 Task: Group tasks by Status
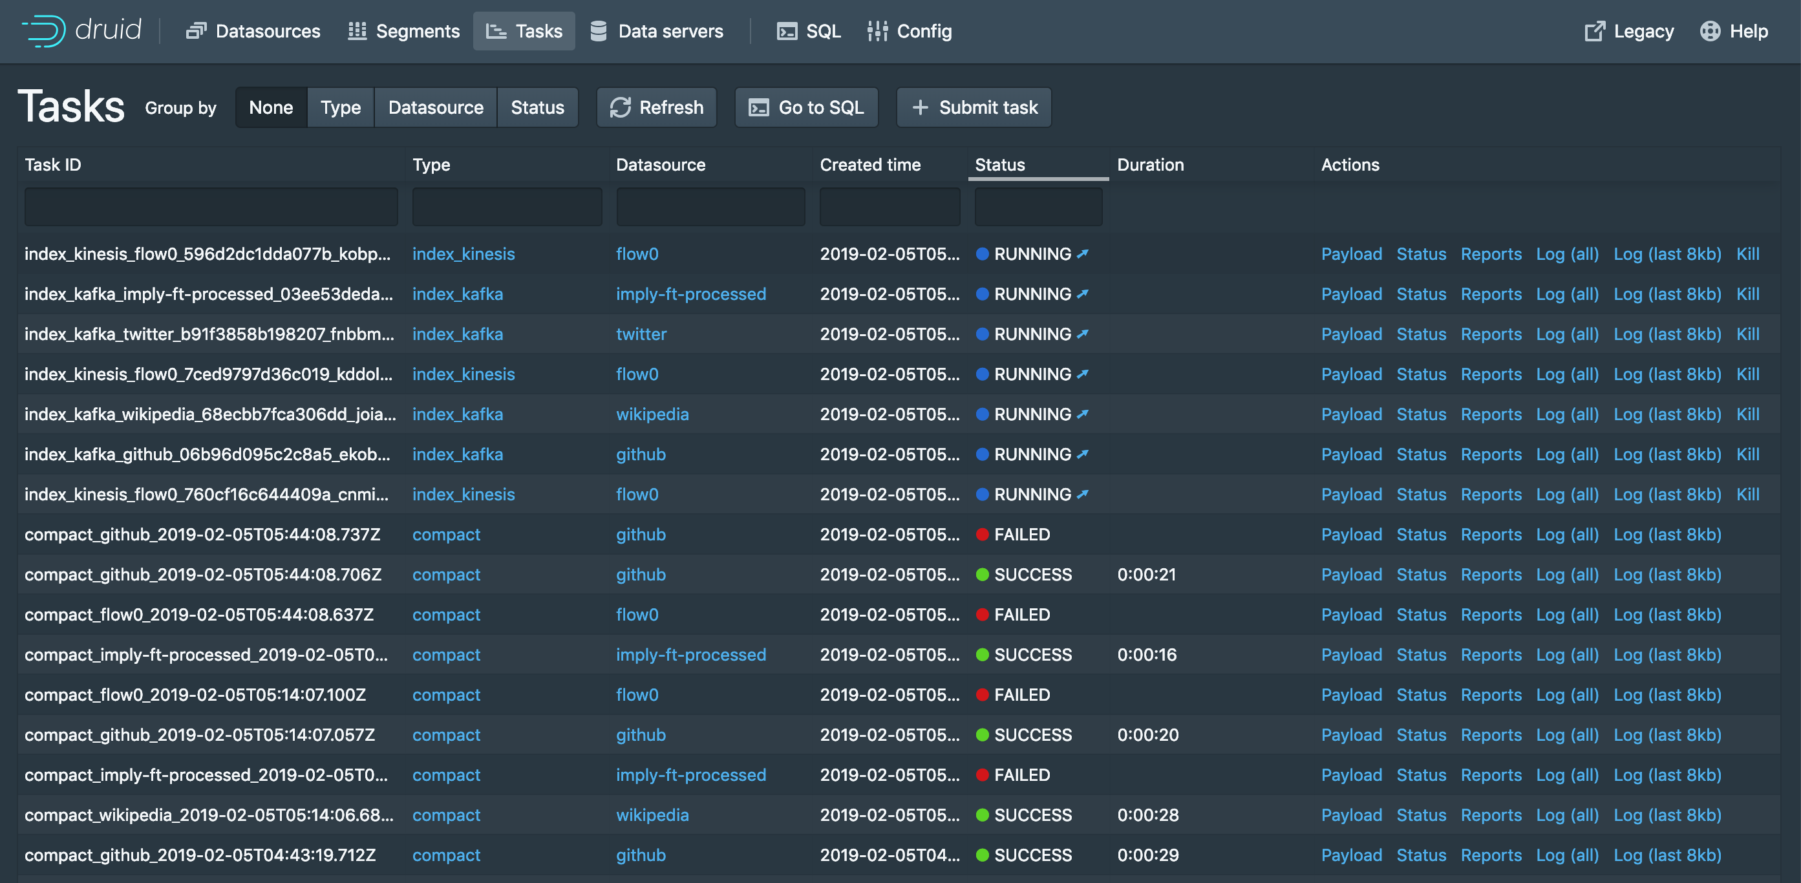click(537, 108)
